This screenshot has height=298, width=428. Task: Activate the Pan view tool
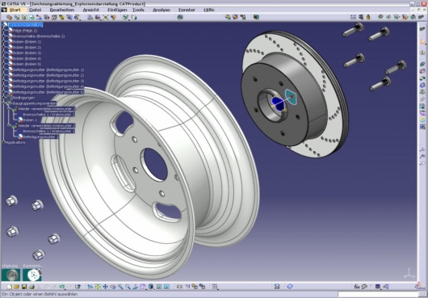105,287
